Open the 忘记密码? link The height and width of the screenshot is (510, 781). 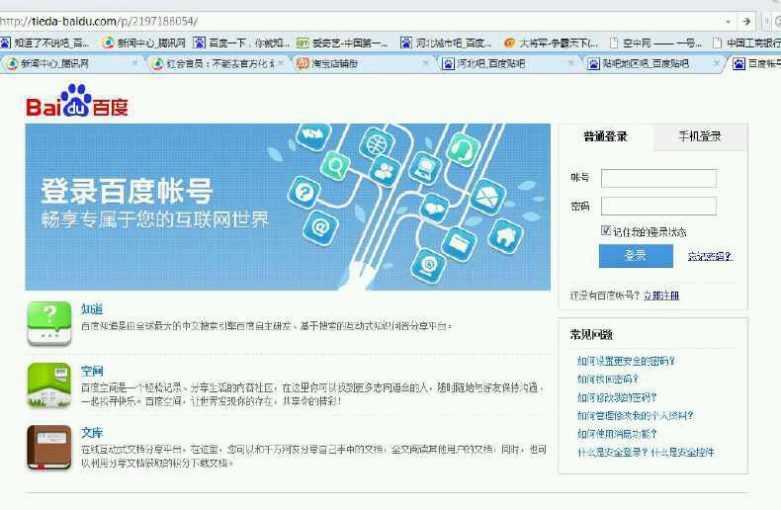(x=710, y=256)
